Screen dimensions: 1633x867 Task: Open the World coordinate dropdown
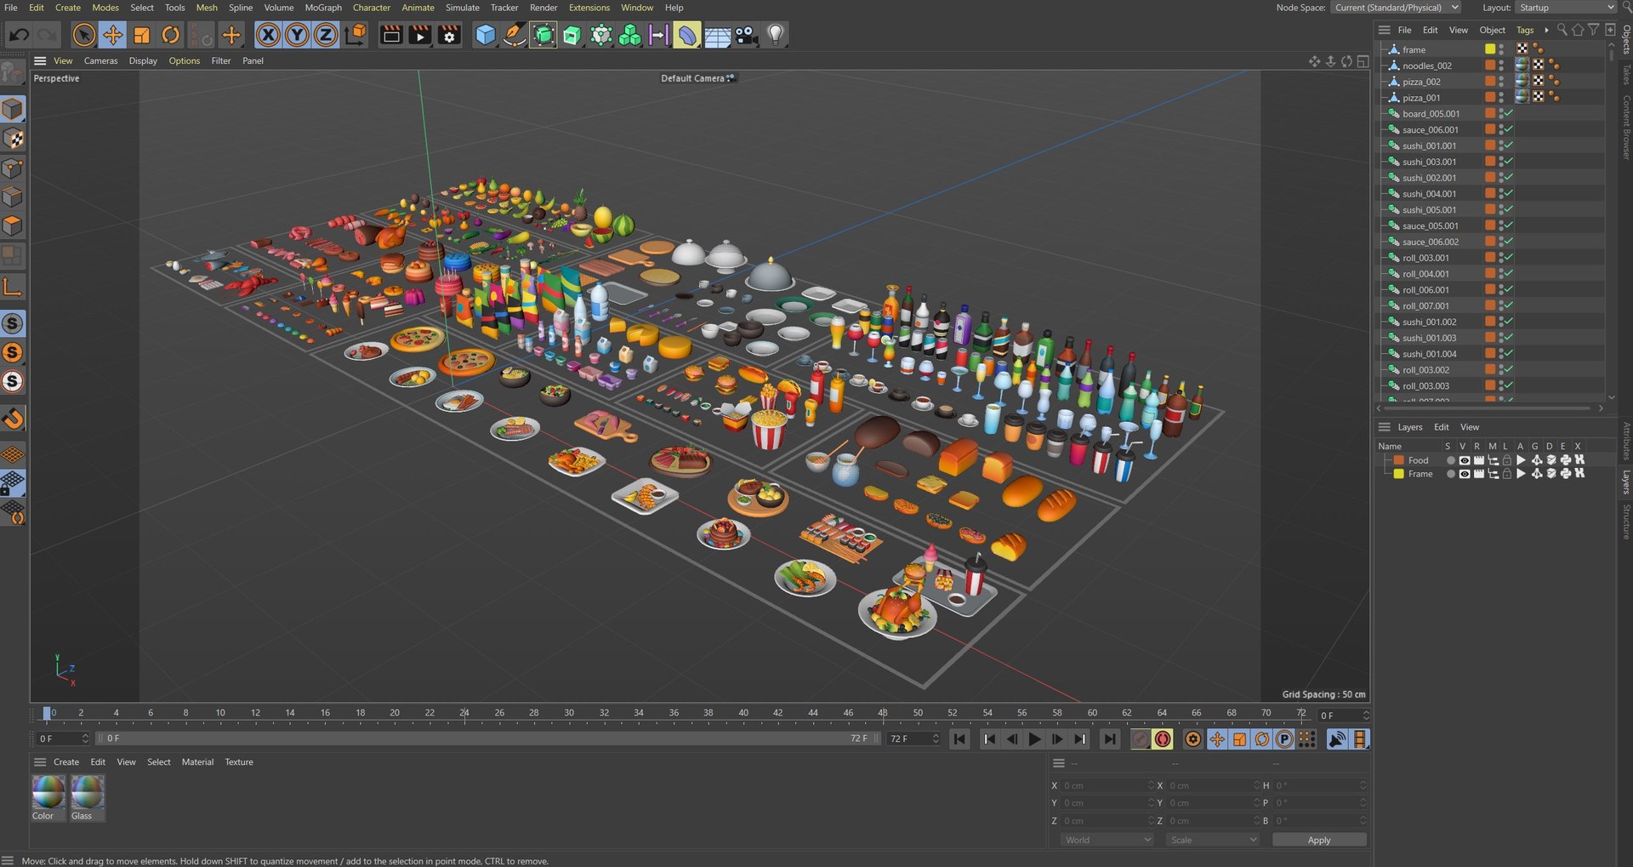point(1107,840)
